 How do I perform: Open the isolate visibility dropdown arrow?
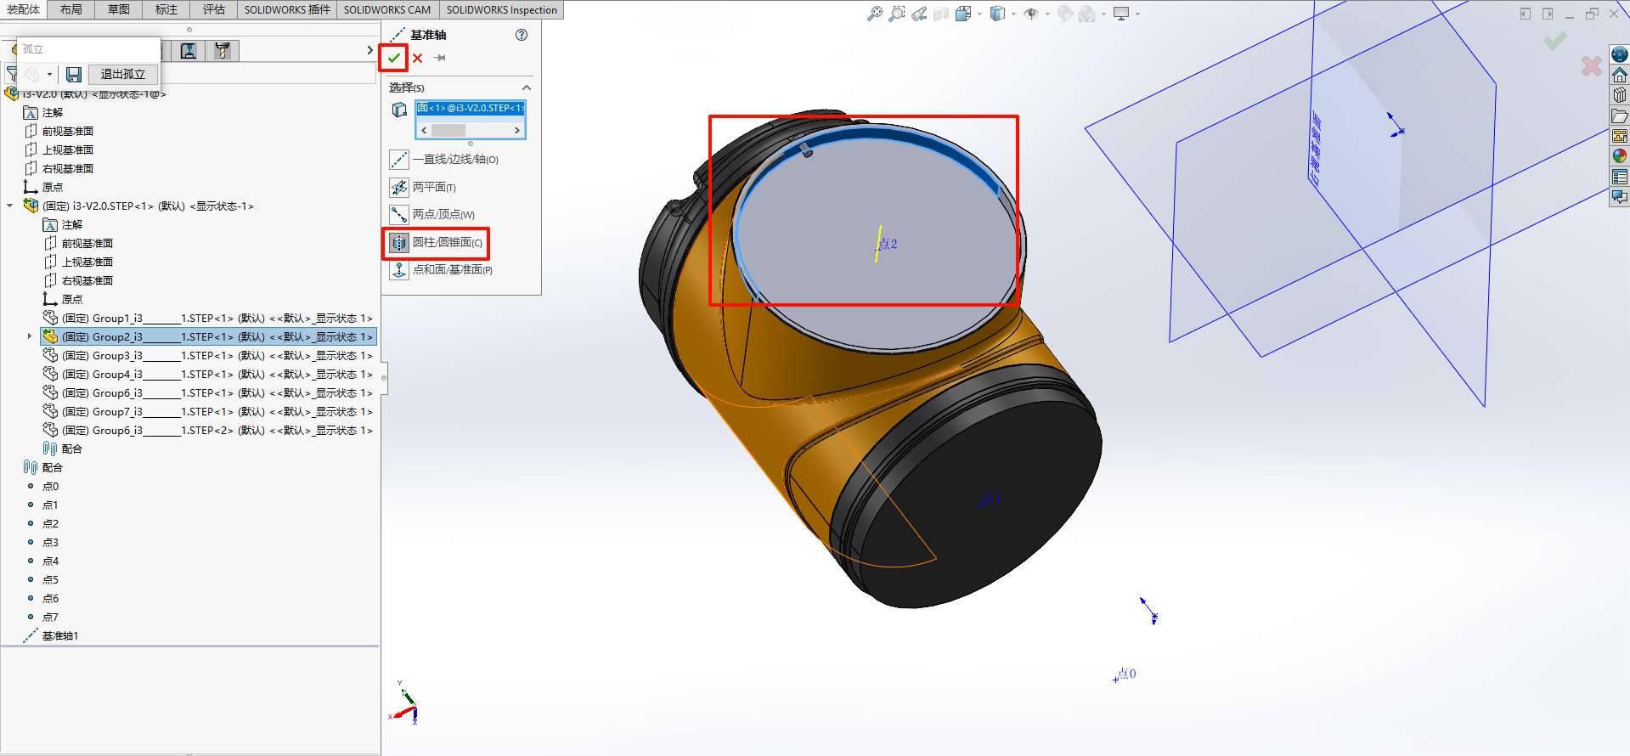49,75
